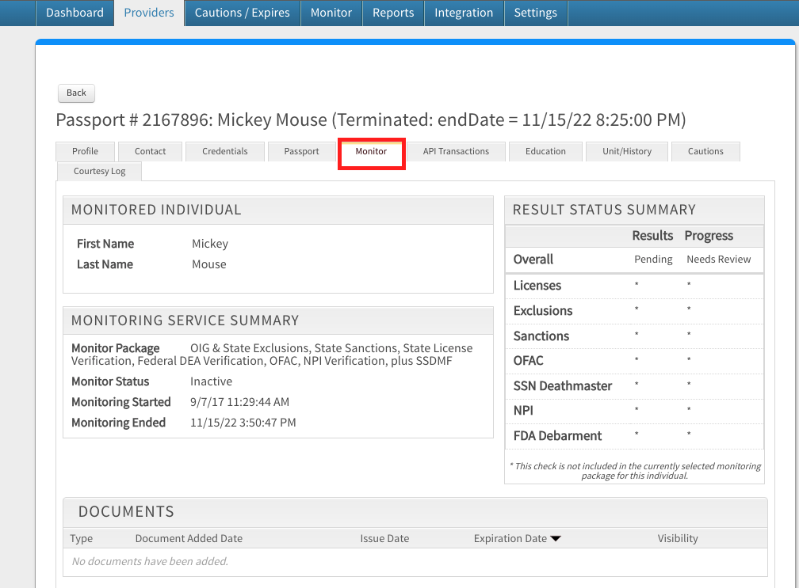Open the Integration nav item
Screen dimensions: 799x588
464,13
